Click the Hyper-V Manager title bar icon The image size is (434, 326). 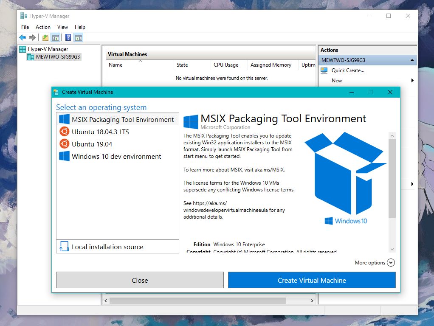coord(24,16)
